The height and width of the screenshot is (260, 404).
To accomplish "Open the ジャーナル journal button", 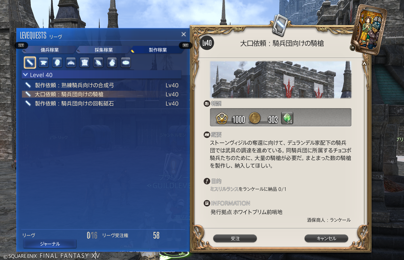I will (50, 244).
